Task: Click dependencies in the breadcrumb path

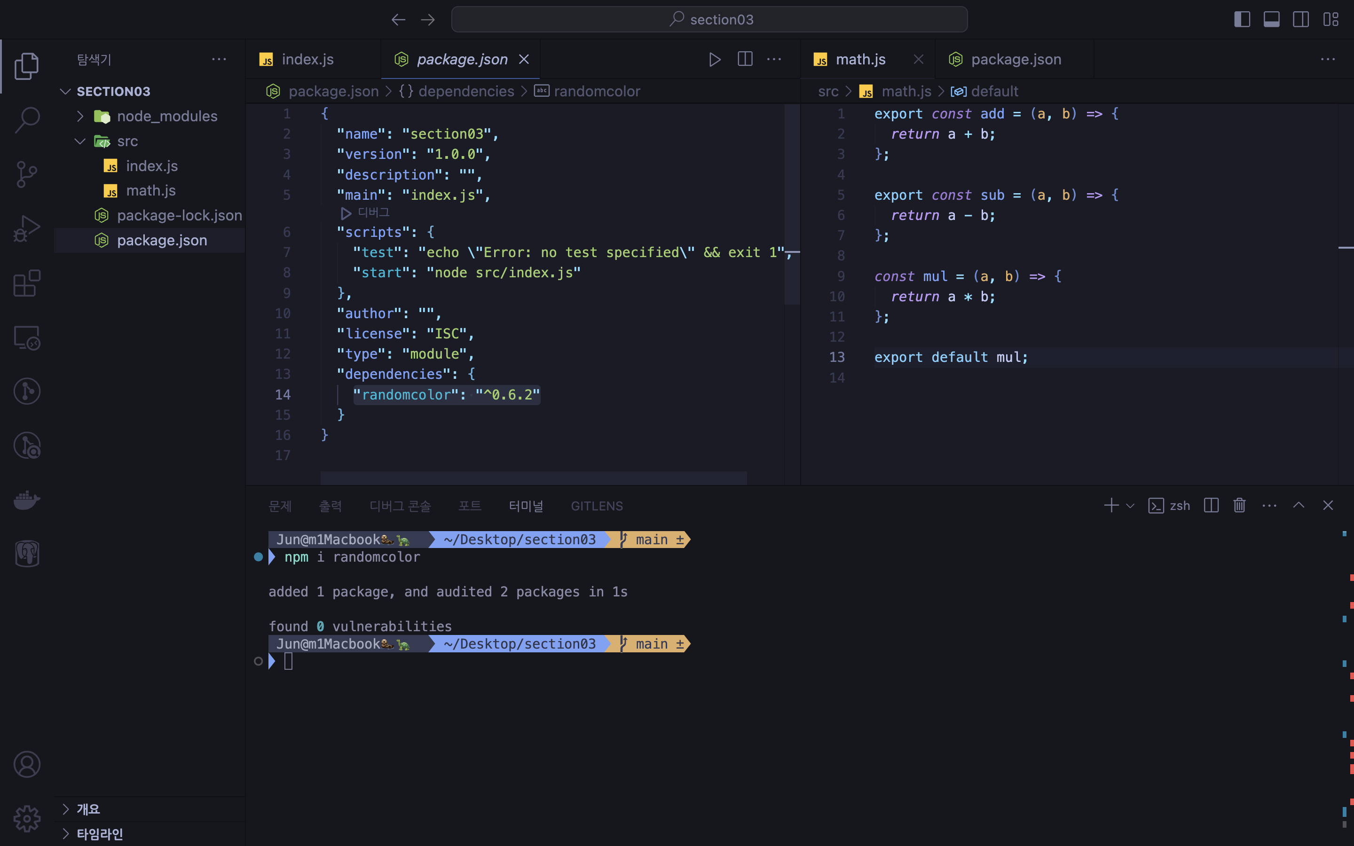Action: click(x=465, y=91)
